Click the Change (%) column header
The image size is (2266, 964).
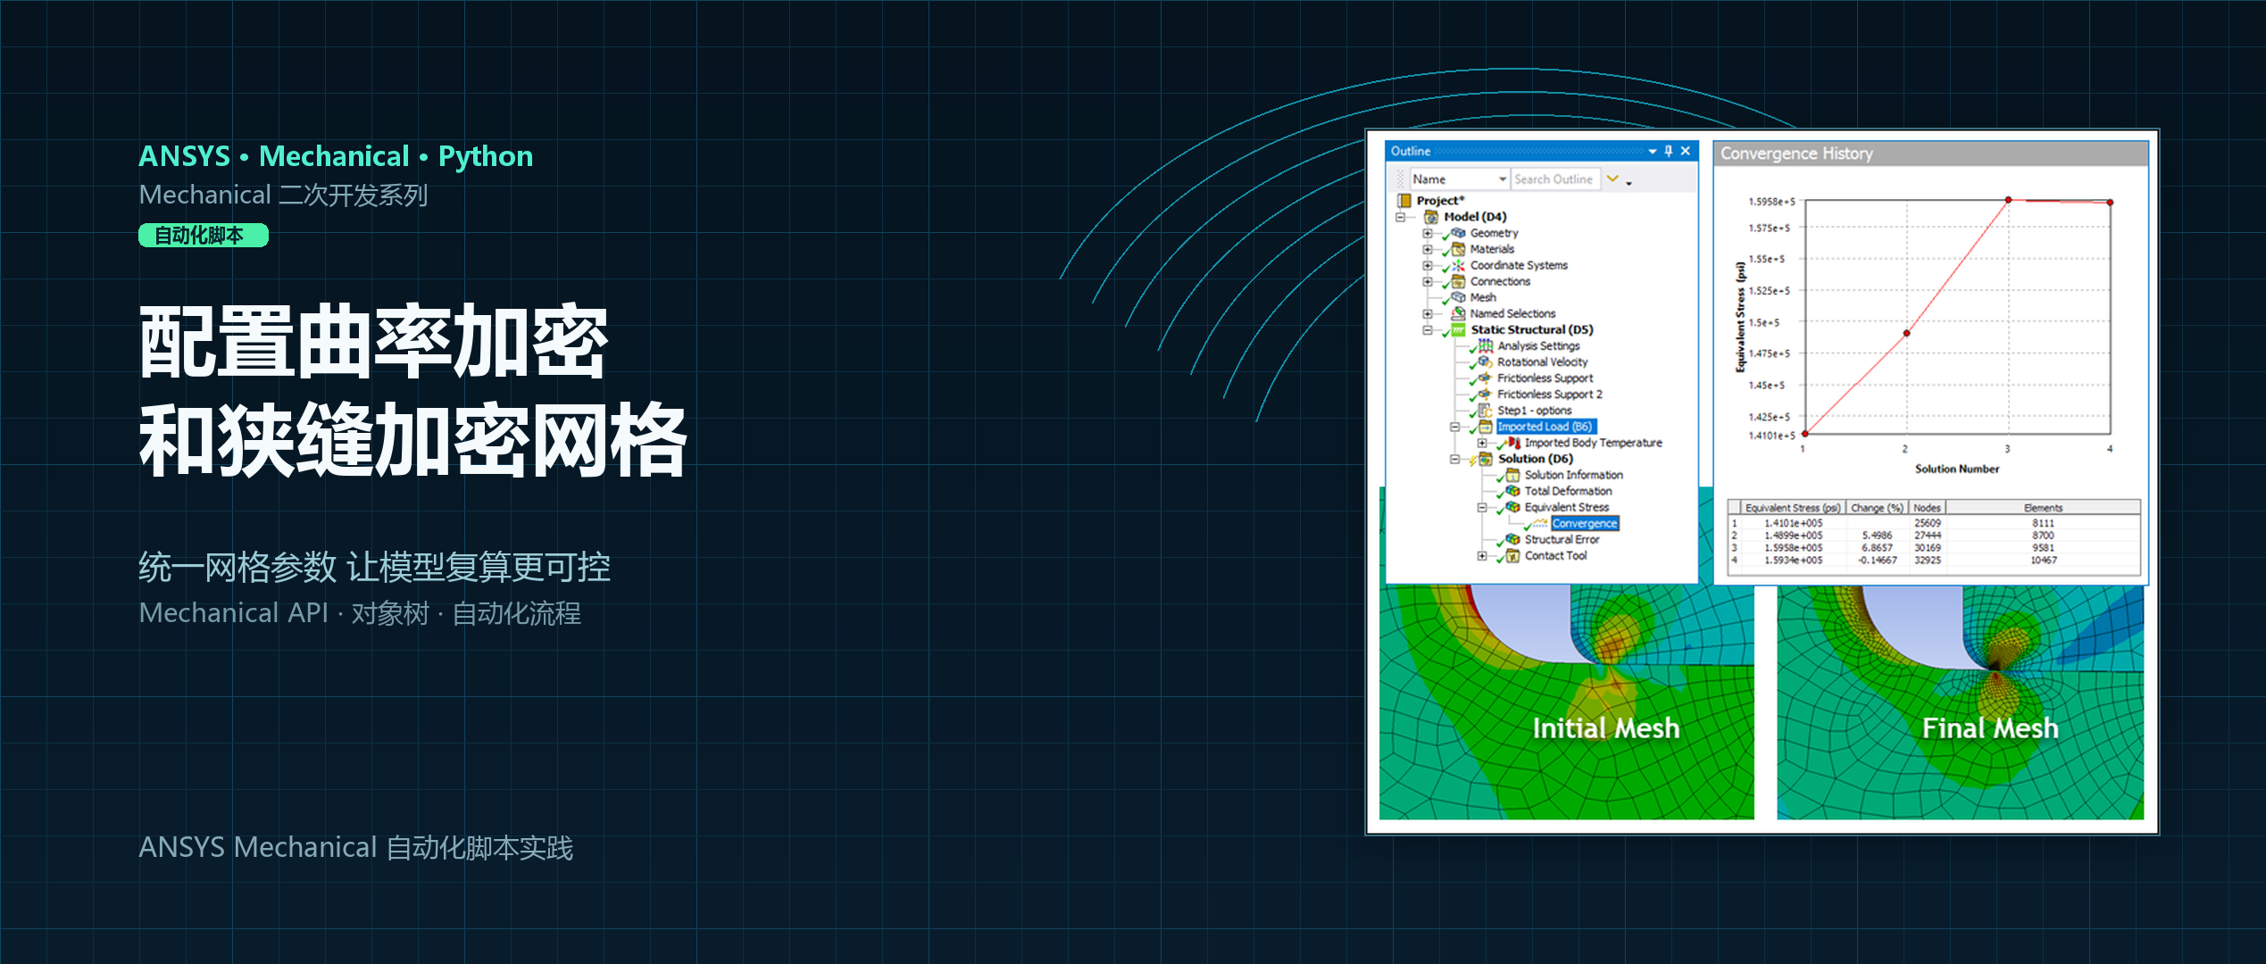[x=1877, y=508]
